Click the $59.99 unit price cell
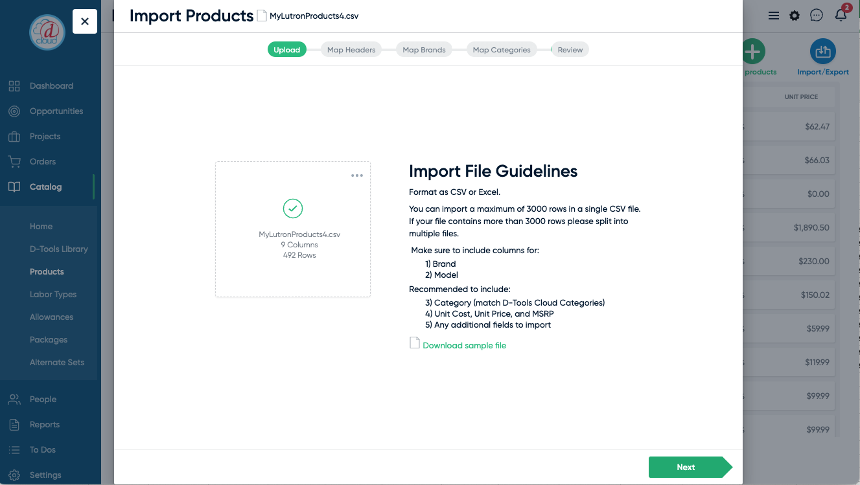 pos(817,328)
